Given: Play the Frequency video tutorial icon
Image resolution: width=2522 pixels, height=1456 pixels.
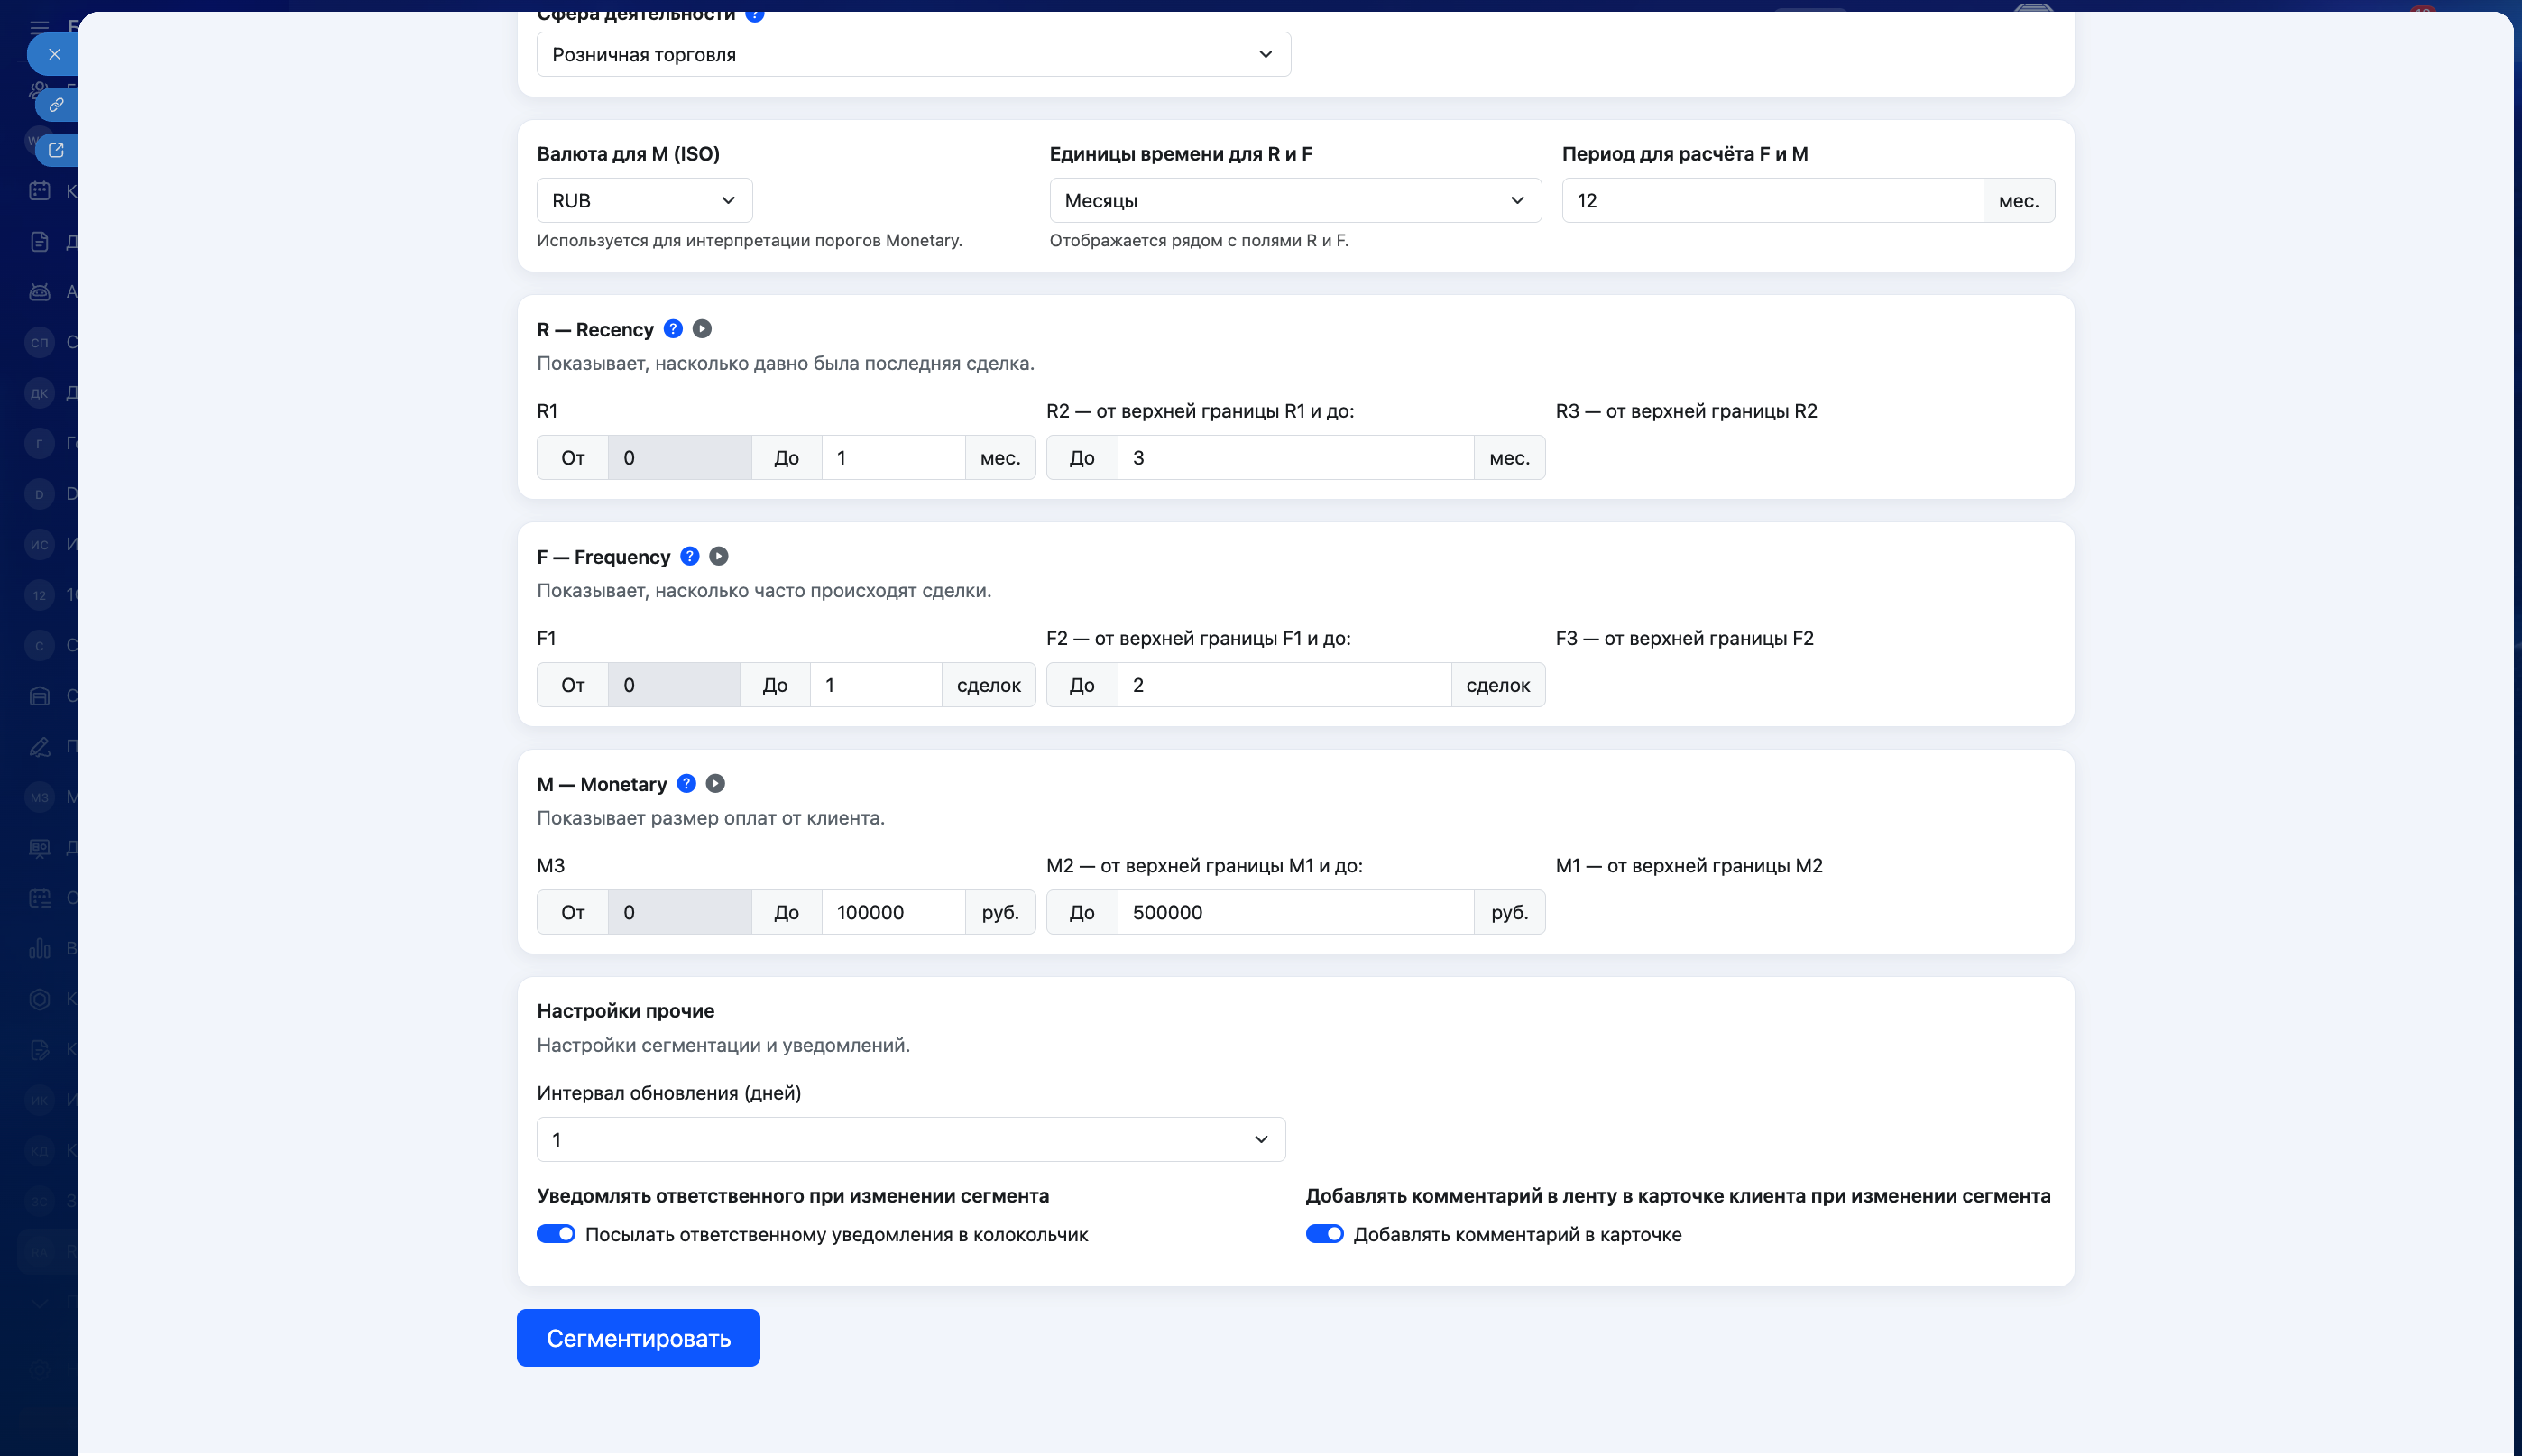Looking at the screenshot, I should click(x=718, y=556).
